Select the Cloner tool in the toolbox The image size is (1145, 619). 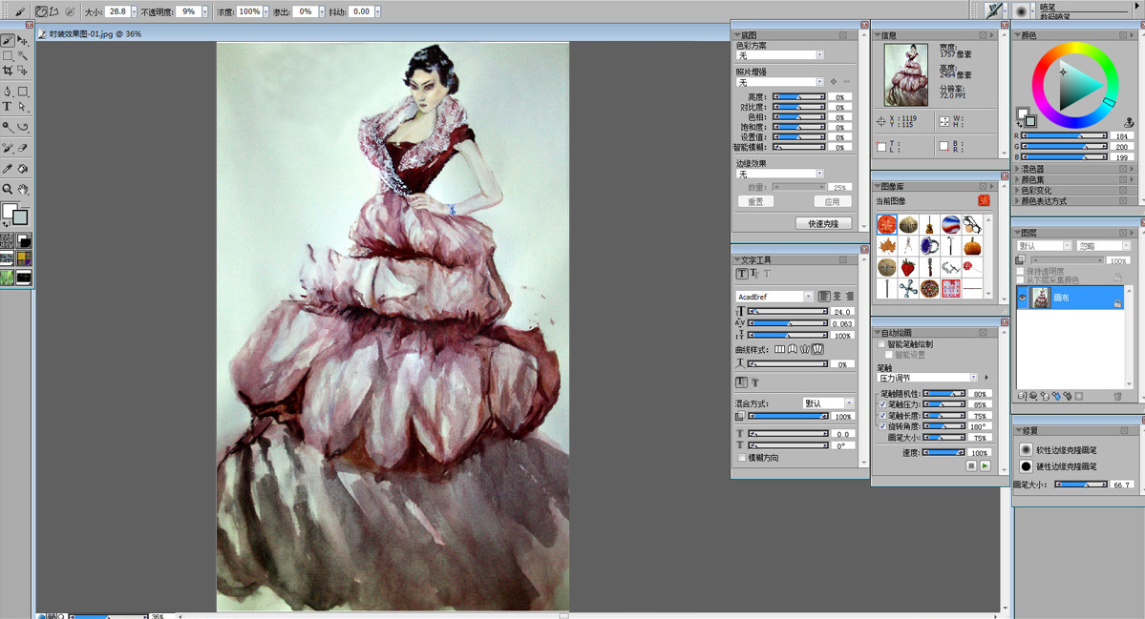coord(8,148)
